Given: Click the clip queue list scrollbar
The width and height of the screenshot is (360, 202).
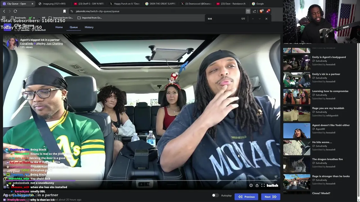Looking at the screenshot, I should (358, 121).
